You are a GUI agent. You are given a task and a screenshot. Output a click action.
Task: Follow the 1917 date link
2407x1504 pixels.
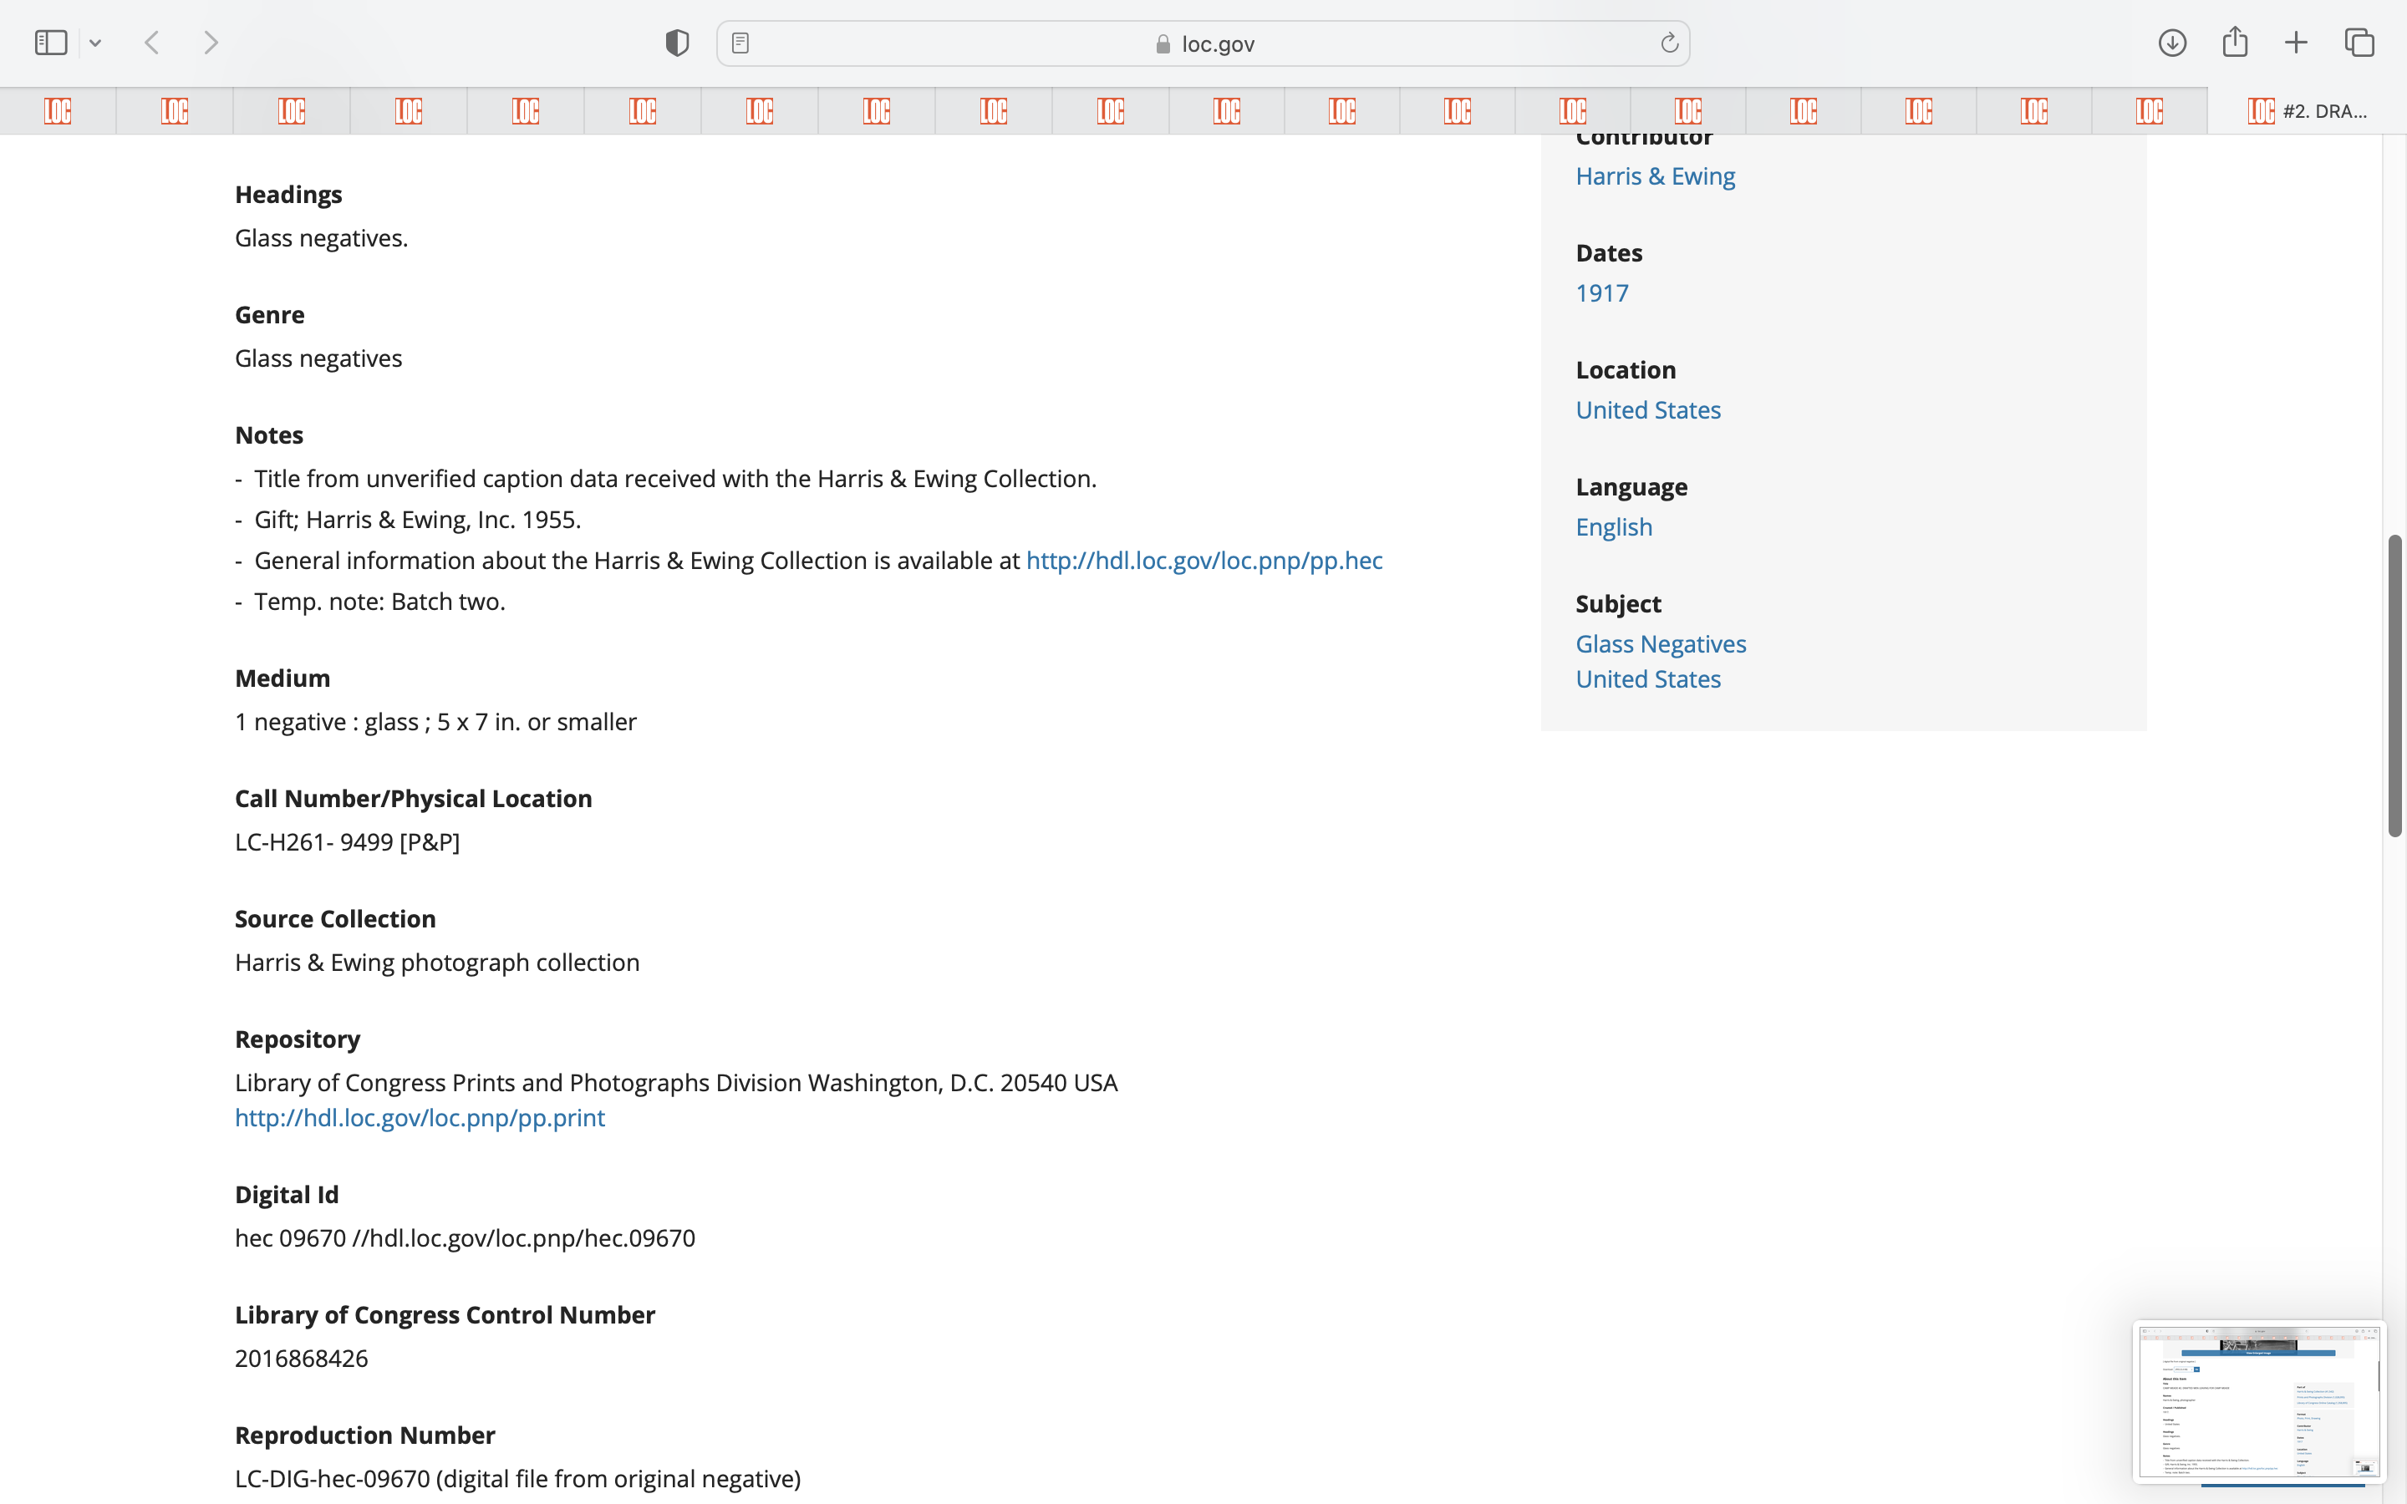click(x=1601, y=293)
